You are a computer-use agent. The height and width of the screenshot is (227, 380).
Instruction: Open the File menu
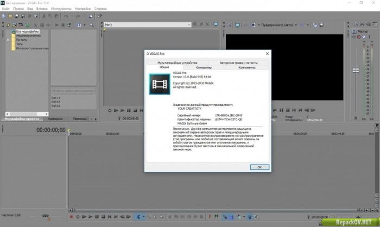point(6,9)
